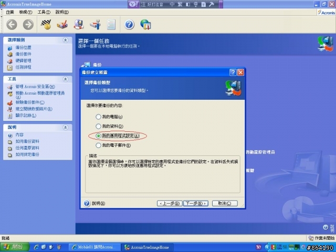Screen dimensions: 336x252
Task: Open 備份套件 in the sidebar
Action: tap(23, 54)
